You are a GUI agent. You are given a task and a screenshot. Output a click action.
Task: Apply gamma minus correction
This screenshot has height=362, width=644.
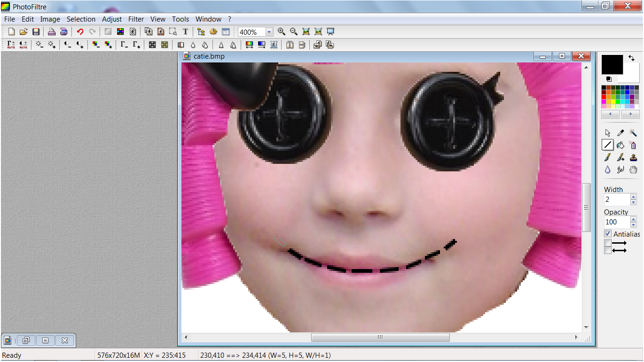click(x=124, y=45)
